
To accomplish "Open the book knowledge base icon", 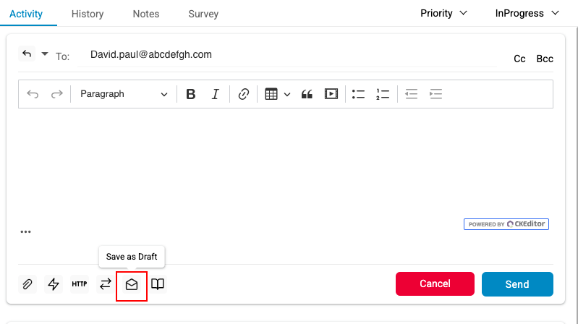I will (x=158, y=284).
